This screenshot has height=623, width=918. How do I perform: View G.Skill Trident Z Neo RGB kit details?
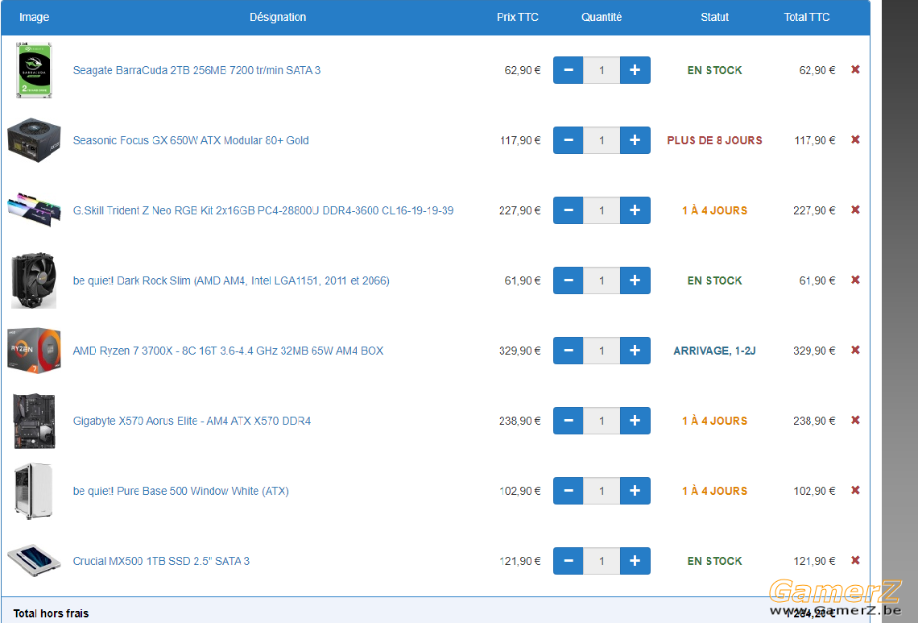[263, 210]
